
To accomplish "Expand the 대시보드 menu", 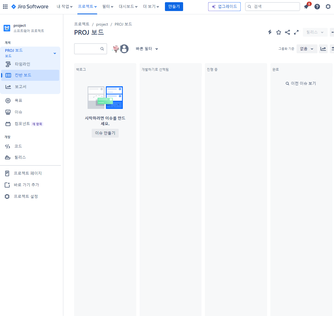I will point(128,7).
